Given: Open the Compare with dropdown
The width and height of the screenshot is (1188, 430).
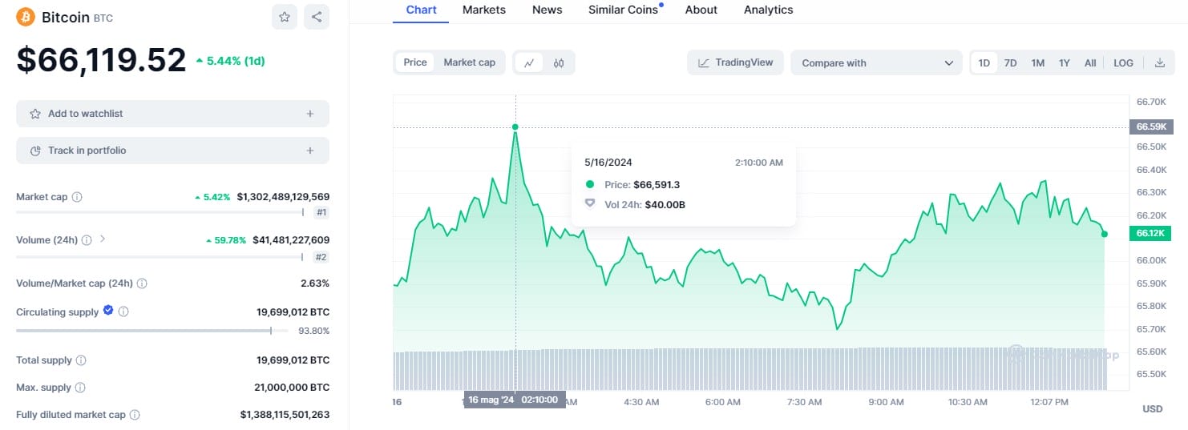Looking at the screenshot, I should [x=876, y=63].
